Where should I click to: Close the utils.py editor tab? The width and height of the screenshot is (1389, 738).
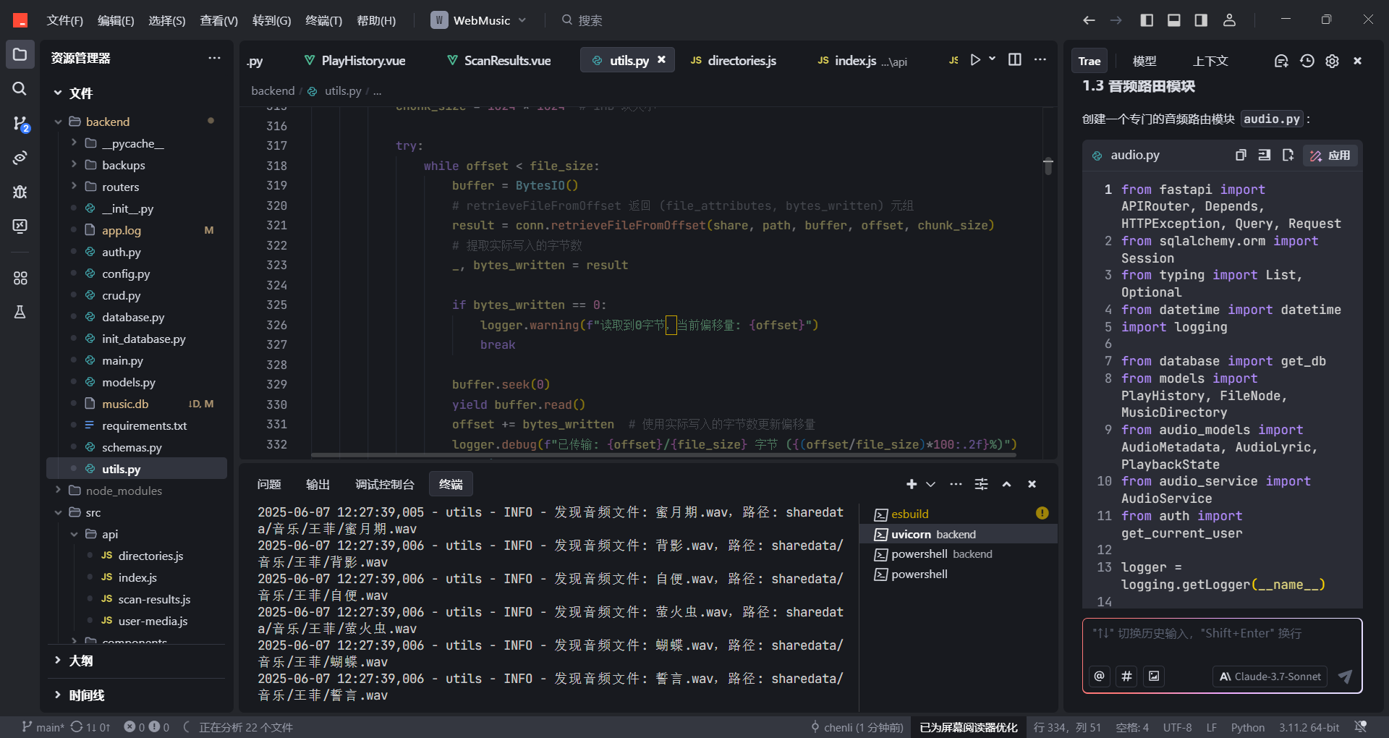[661, 60]
